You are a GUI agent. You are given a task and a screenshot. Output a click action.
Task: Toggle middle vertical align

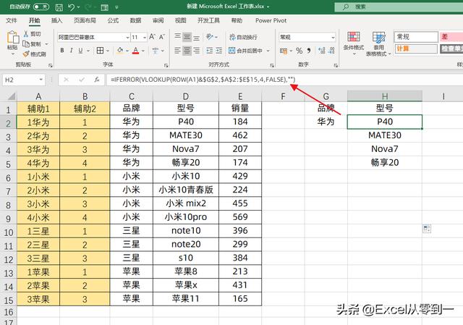pos(187,37)
